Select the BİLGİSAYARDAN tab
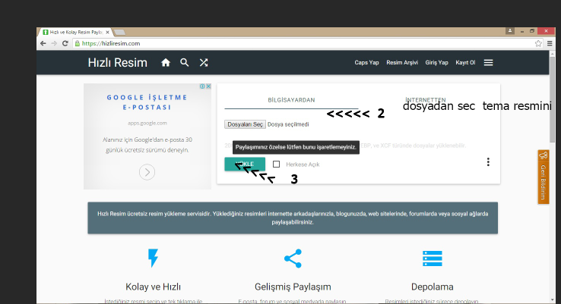This screenshot has width=561, height=304. pyautogui.click(x=291, y=100)
